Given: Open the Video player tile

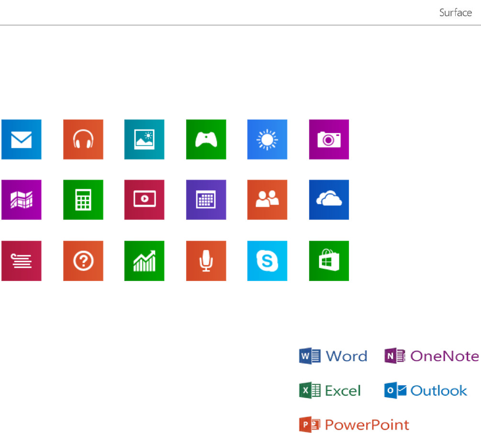Looking at the screenshot, I should pos(144,200).
